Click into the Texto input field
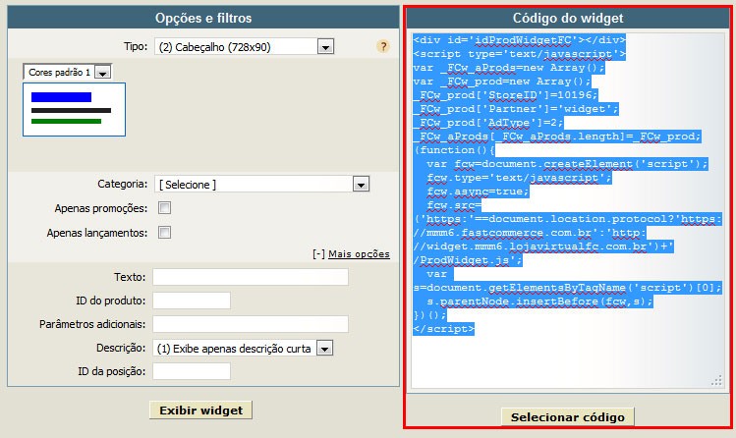 click(251, 277)
